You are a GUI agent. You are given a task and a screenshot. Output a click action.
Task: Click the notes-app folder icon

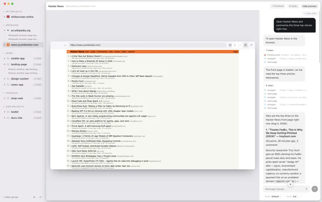tap(8, 85)
